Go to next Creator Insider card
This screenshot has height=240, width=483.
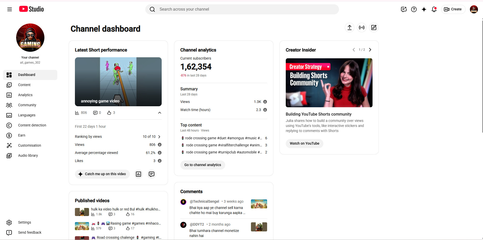click(370, 50)
